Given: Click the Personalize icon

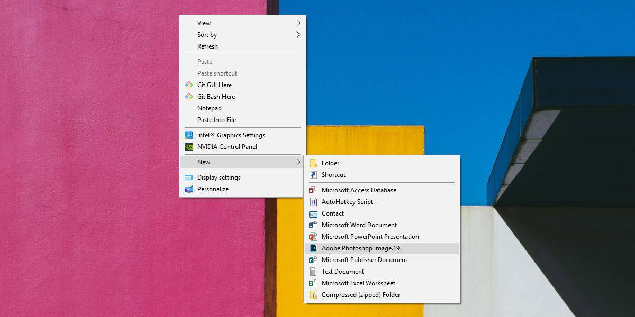Looking at the screenshot, I should (x=189, y=189).
